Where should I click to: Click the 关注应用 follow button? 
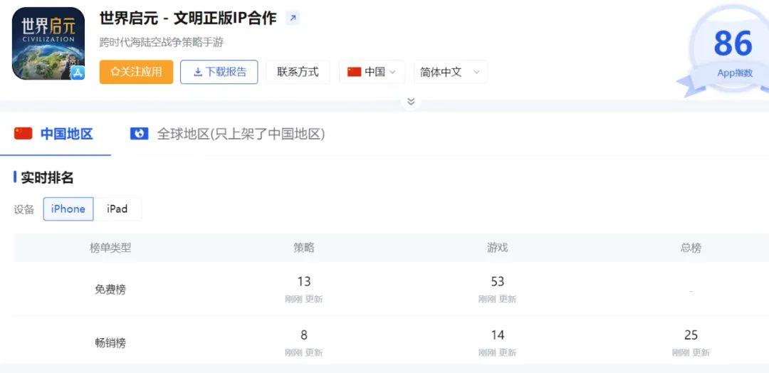coord(136,72)
